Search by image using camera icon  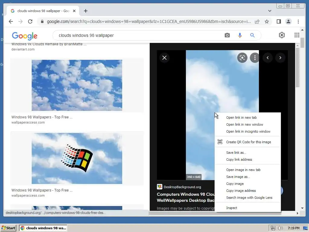pos(227,35)
